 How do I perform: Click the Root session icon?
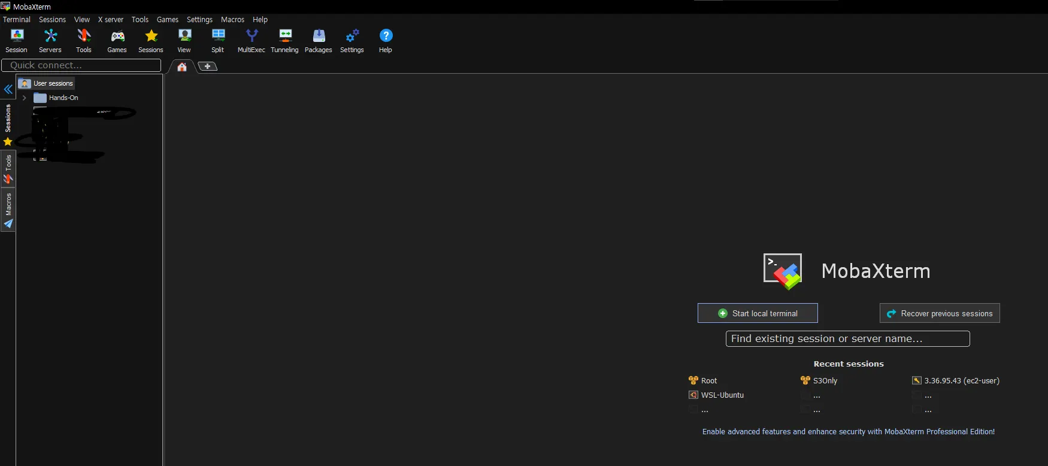pos(693,380)
